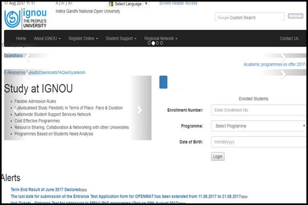
Task: Open Term End Result of June 2017 link
Action: click(45, 190)
